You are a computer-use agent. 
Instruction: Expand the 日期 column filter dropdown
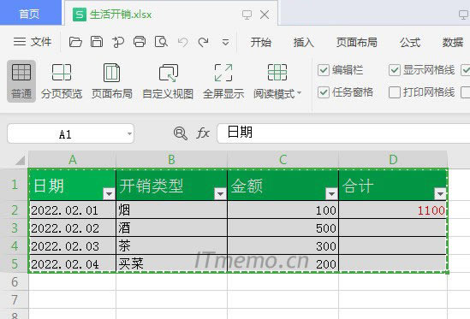pyautogui.click(x=109, y=194)
